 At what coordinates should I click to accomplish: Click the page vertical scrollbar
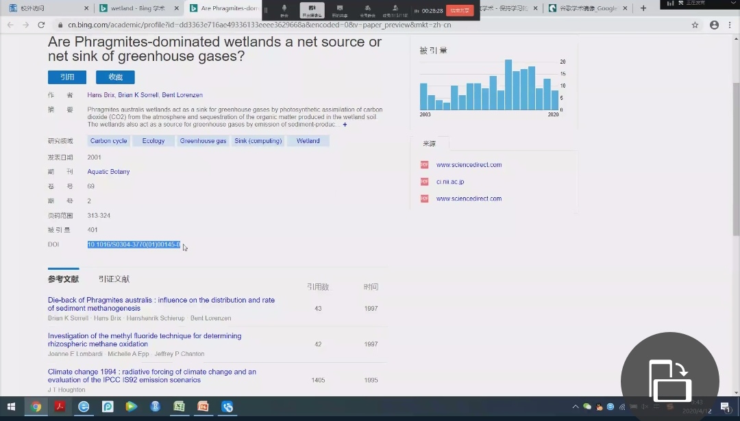pyautogui.click(x=736, y=157)
